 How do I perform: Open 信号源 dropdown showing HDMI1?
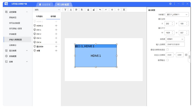[x=175, y=39]
